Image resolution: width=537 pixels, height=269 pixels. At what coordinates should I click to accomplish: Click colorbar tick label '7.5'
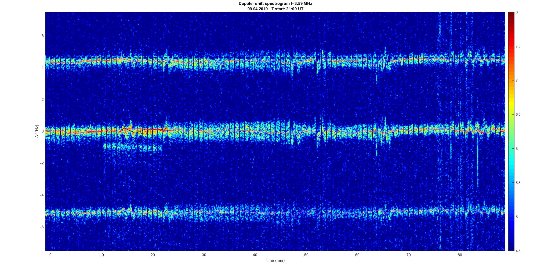[518, 46]
